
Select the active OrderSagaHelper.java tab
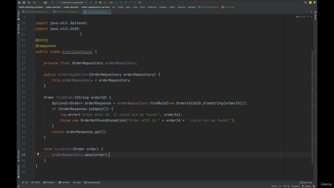click(x=97, y=11)
